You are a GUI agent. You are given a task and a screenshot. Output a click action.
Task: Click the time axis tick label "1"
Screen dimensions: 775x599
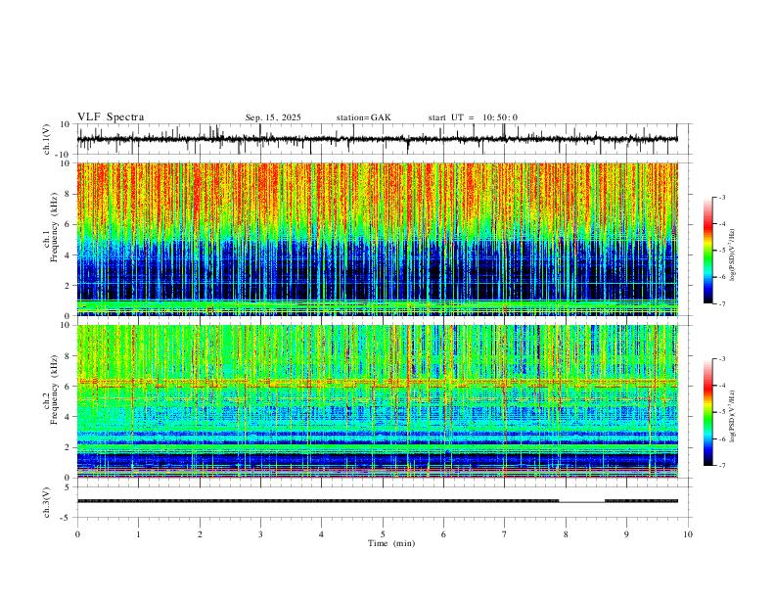pyautogui.click(x=138, y=534)
